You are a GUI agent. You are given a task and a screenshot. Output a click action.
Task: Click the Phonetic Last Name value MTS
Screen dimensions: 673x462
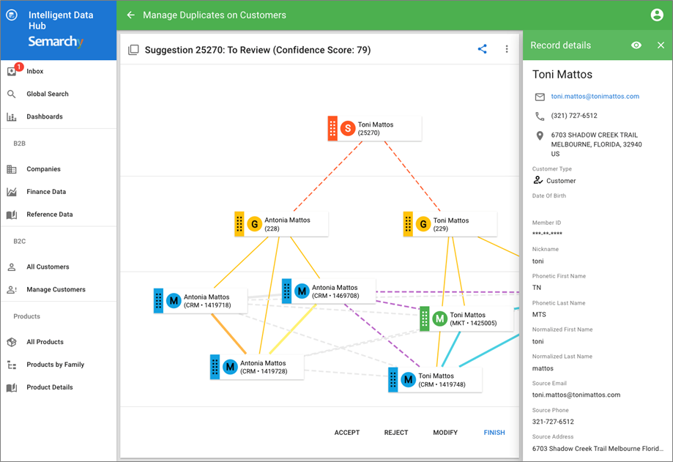tap(539, 314)
